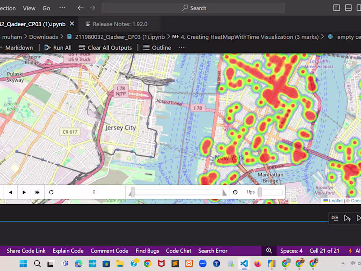Expand more notebook toolbar actions

(181, 47)
